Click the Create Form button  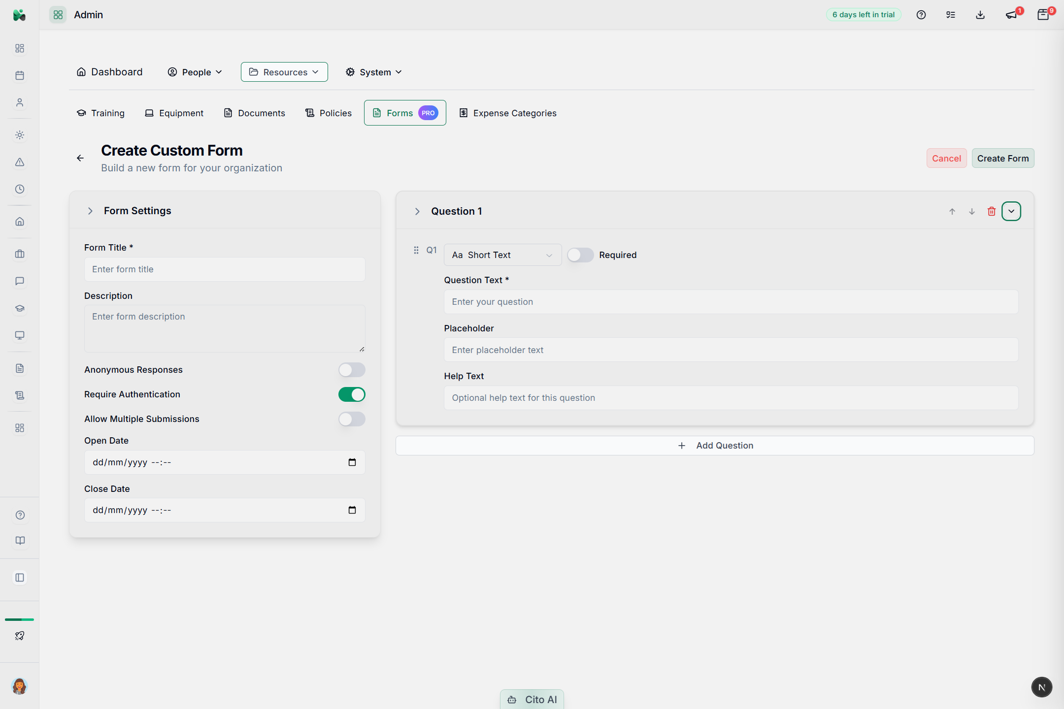(1002, 158)
